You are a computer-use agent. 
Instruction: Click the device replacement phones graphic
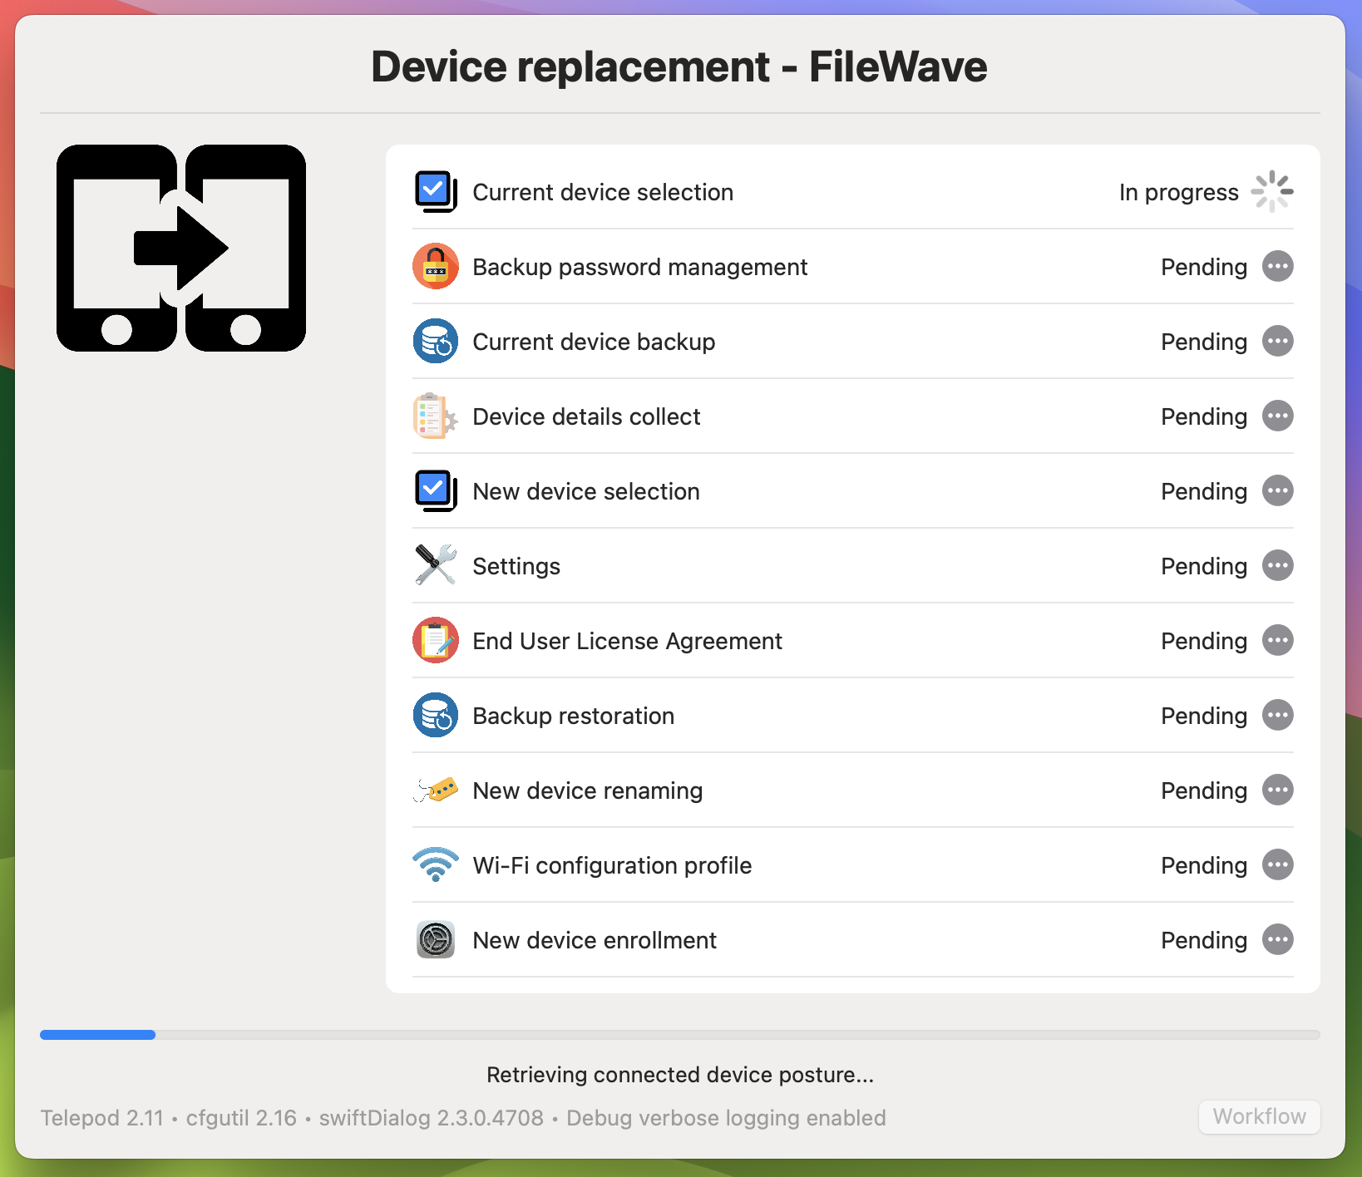coord(181,248)
